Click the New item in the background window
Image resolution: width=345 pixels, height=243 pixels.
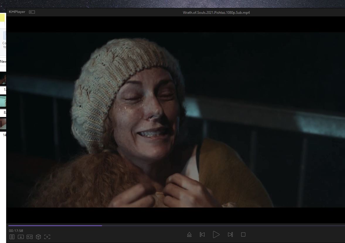point(3,62)
